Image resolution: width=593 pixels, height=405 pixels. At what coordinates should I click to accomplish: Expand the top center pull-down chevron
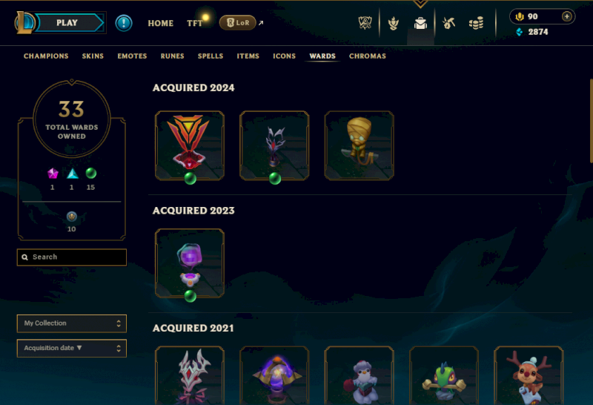click(420, 4)
